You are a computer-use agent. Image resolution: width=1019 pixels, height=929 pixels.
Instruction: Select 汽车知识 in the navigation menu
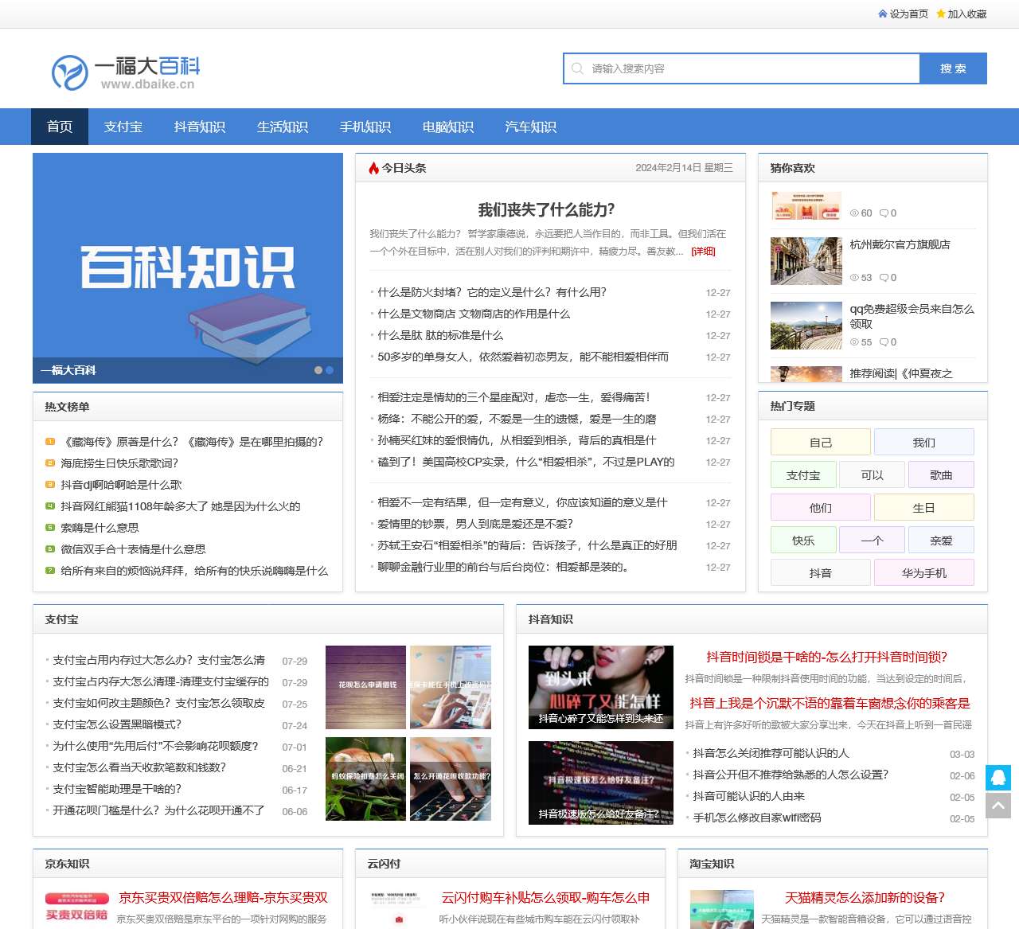point(530,127)
